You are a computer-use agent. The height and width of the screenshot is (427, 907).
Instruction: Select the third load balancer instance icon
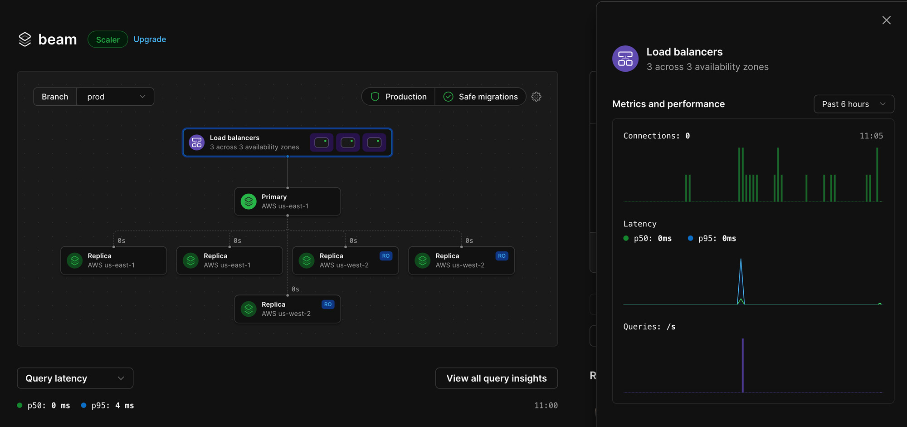374,142
